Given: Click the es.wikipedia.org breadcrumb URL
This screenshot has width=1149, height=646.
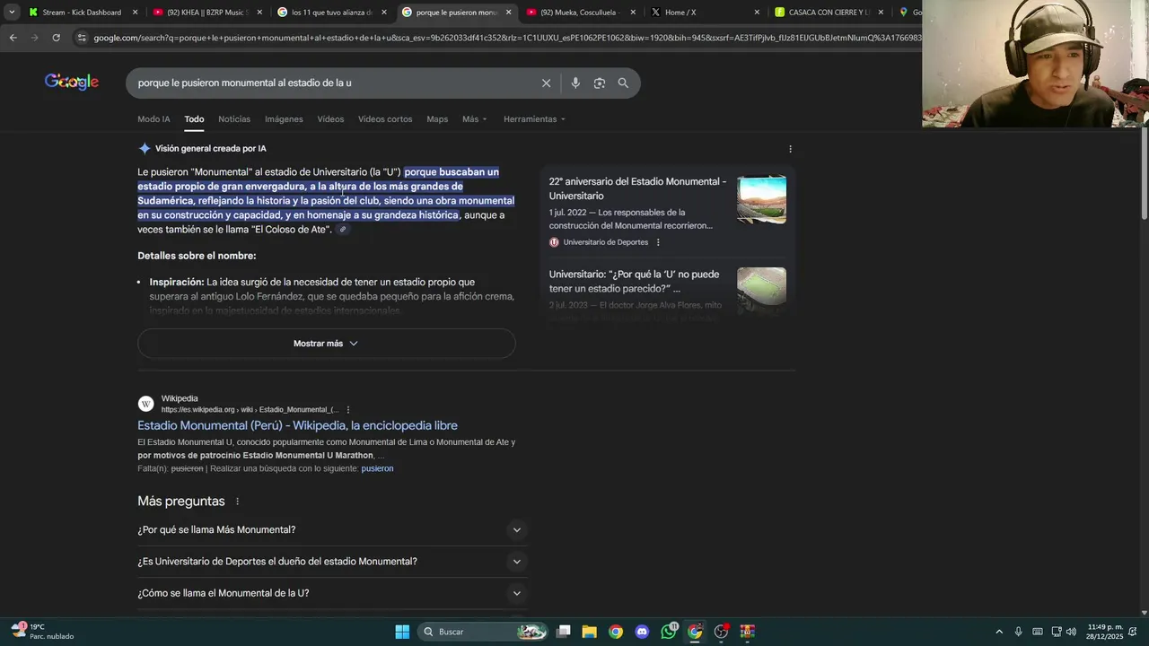Looking at the screenshot, I should [250, 410].
